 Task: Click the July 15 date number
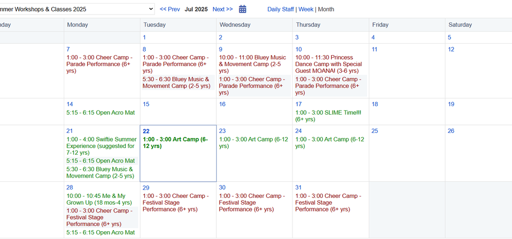point(146,104)
